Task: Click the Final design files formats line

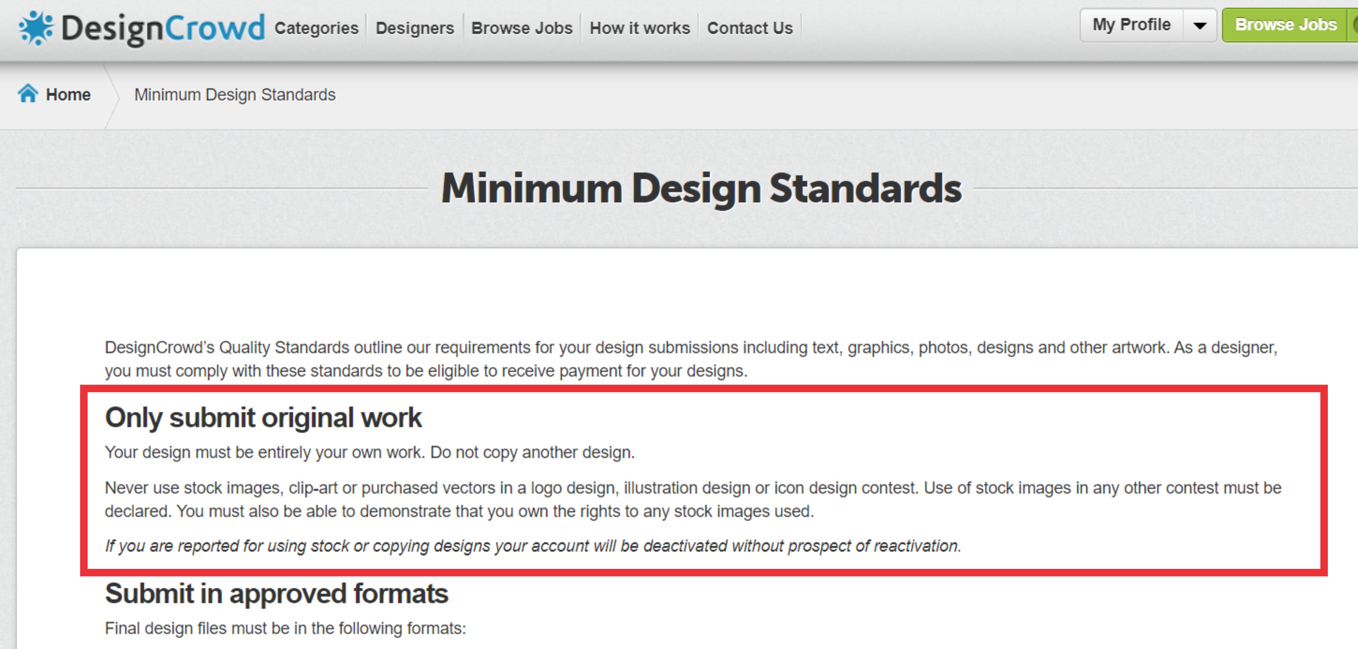Action: coord(285,628)
